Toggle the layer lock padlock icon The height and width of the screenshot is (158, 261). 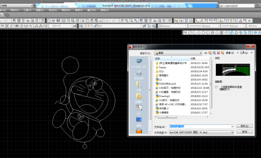95,26
